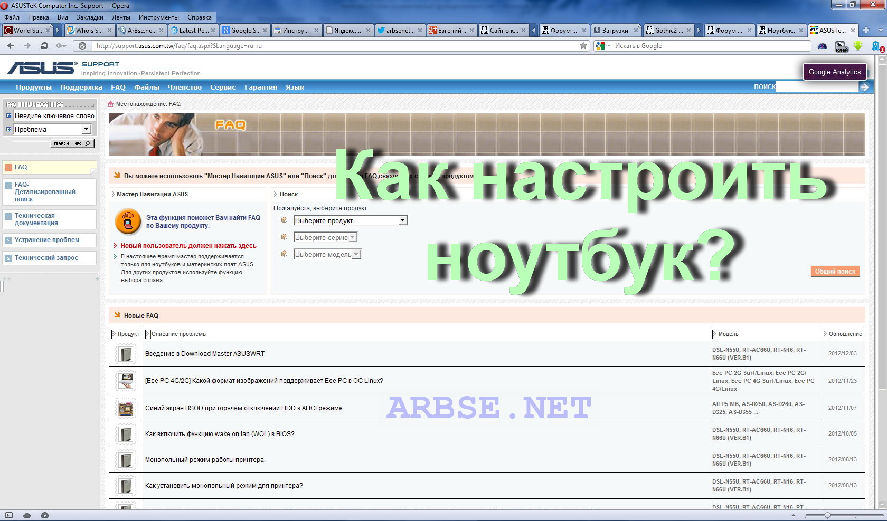Click product icon in Download Master ASUSWRT row

[126, 354]
